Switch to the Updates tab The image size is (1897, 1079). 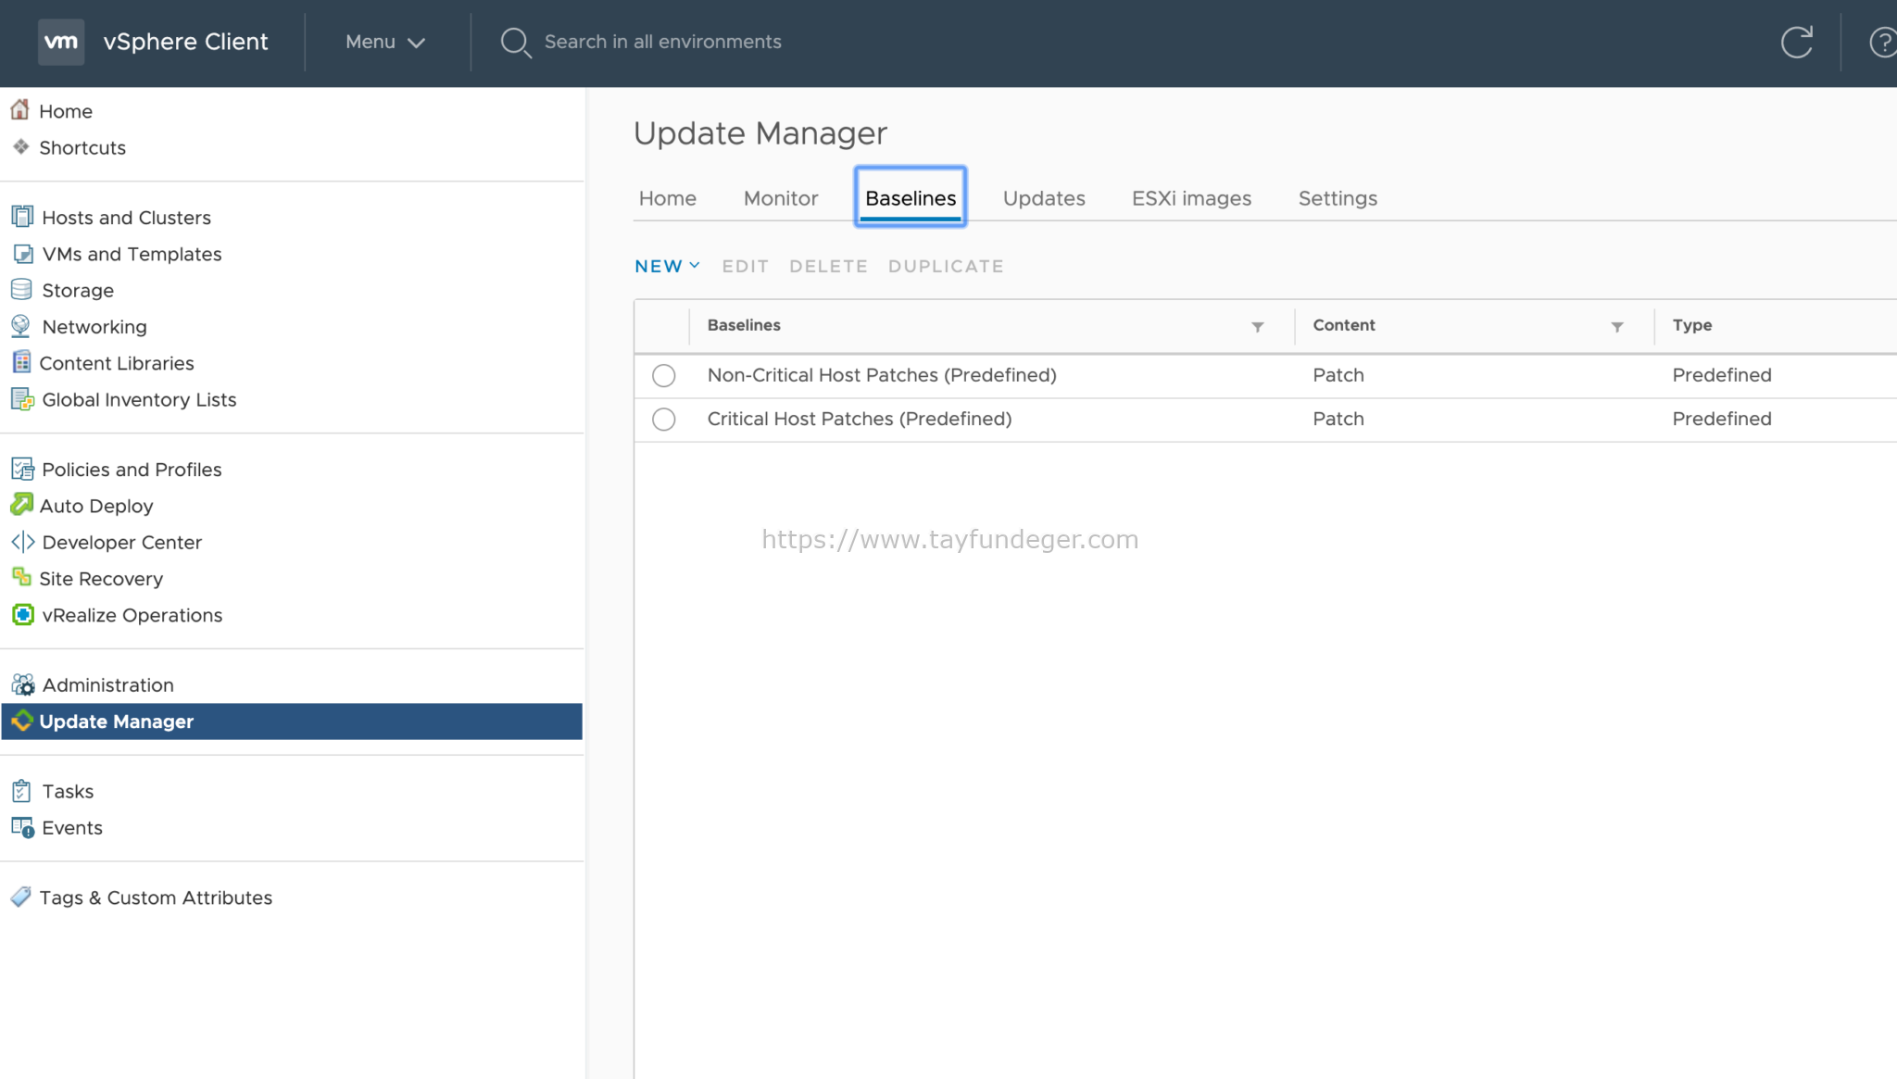[x=1043, y=197]
